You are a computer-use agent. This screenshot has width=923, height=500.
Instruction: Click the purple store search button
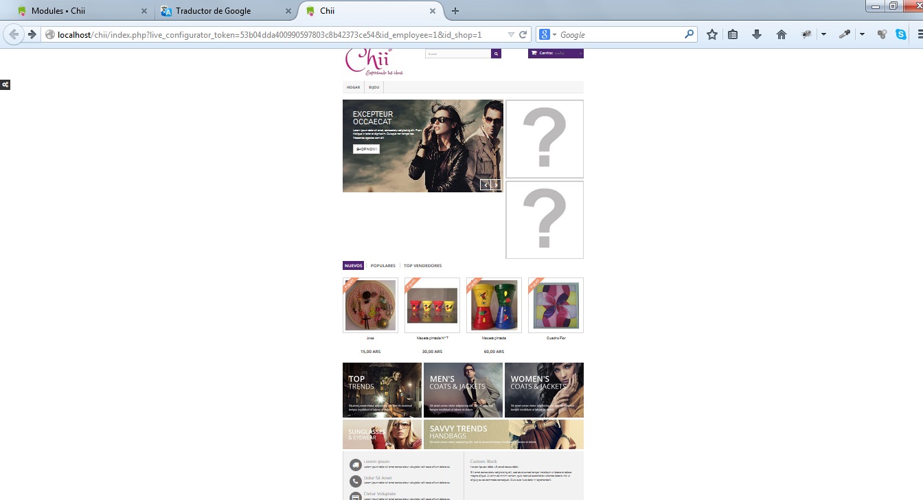(496, 54)
